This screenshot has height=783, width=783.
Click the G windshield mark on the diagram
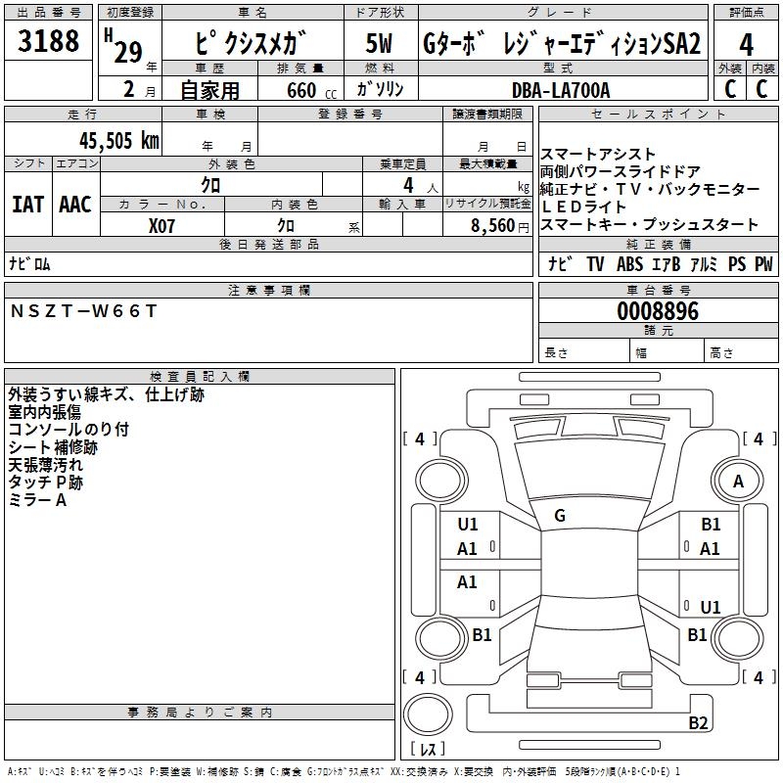560,515
